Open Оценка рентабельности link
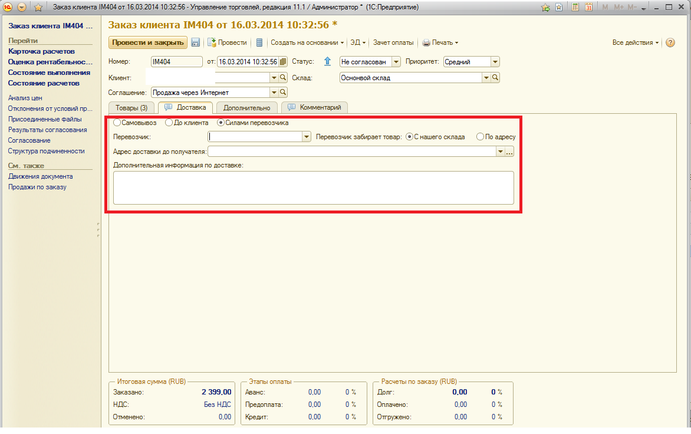691x434 pixels. pyautogui.click(x=50, y=62)
